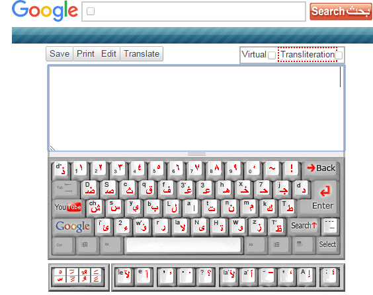373x295 pixels.
Task: Click the Google logo key on the keyboard
Action: coord(73,226)
